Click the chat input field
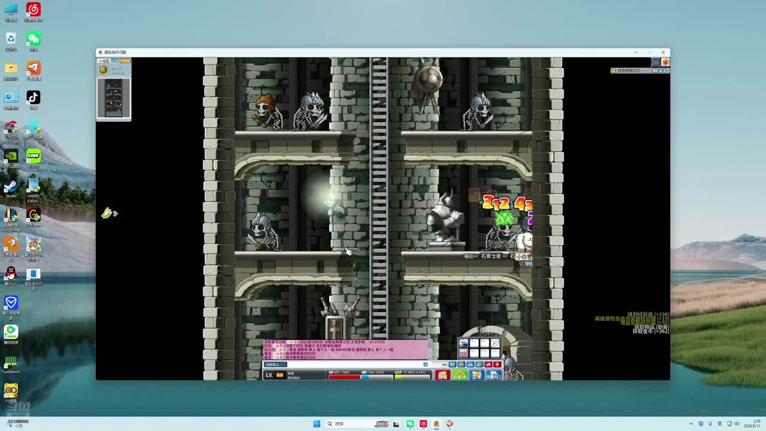 pos(355,364)
